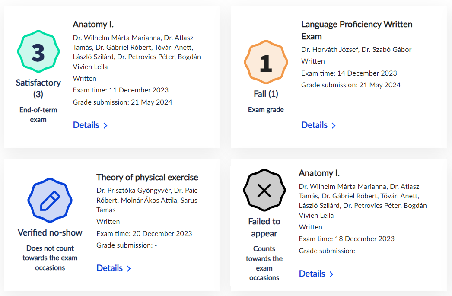Click the Theory of physical exercise title
Image resolution: width=452 pixels, height=296 pixels.
click(147, 177)
